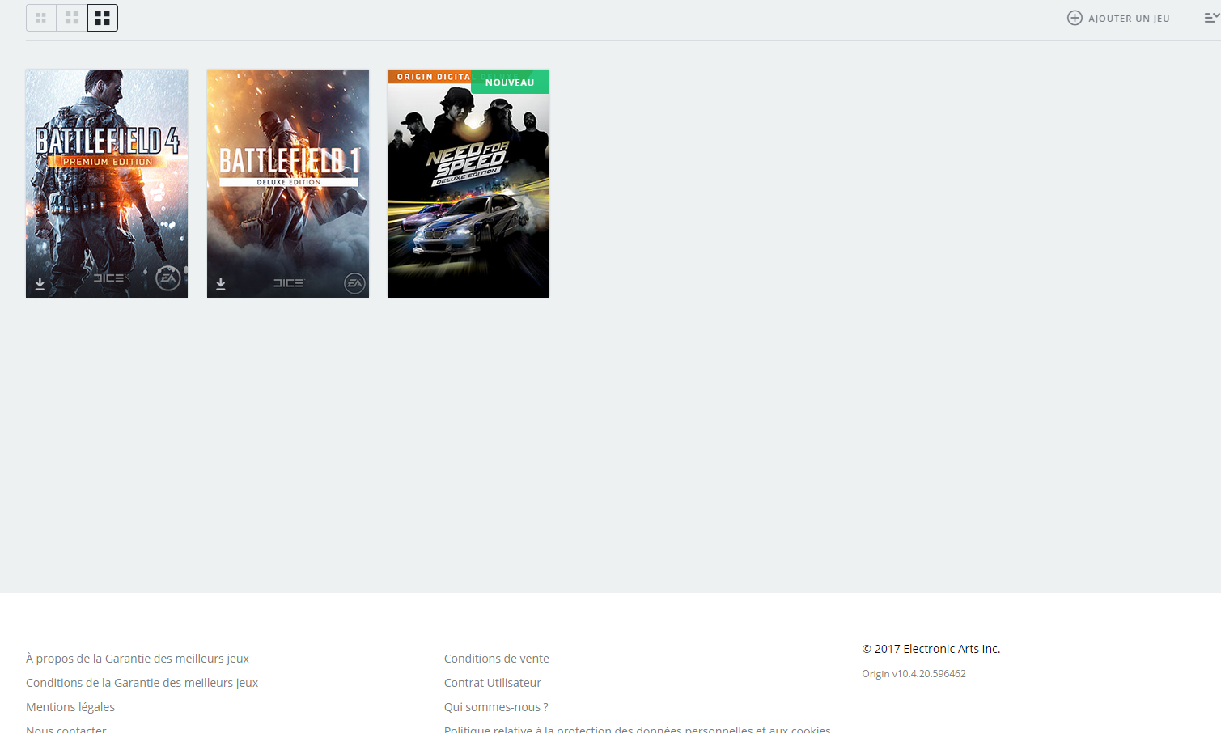Open the Contrat Utilisateur link

coord(493,683)
